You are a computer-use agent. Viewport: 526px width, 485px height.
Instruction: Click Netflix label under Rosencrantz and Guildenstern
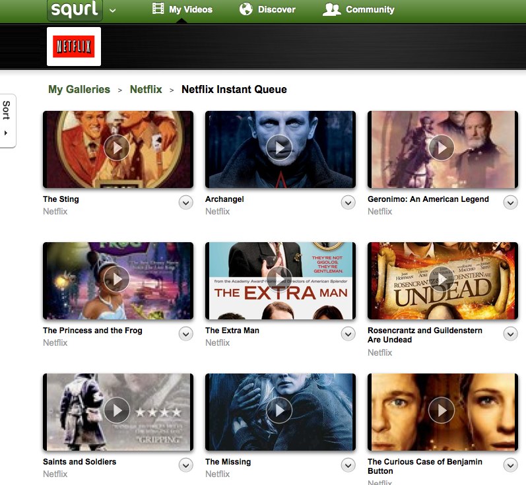tap(379, 352)
